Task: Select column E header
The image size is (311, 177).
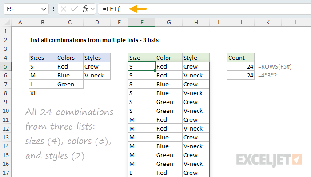Action: 119,22
